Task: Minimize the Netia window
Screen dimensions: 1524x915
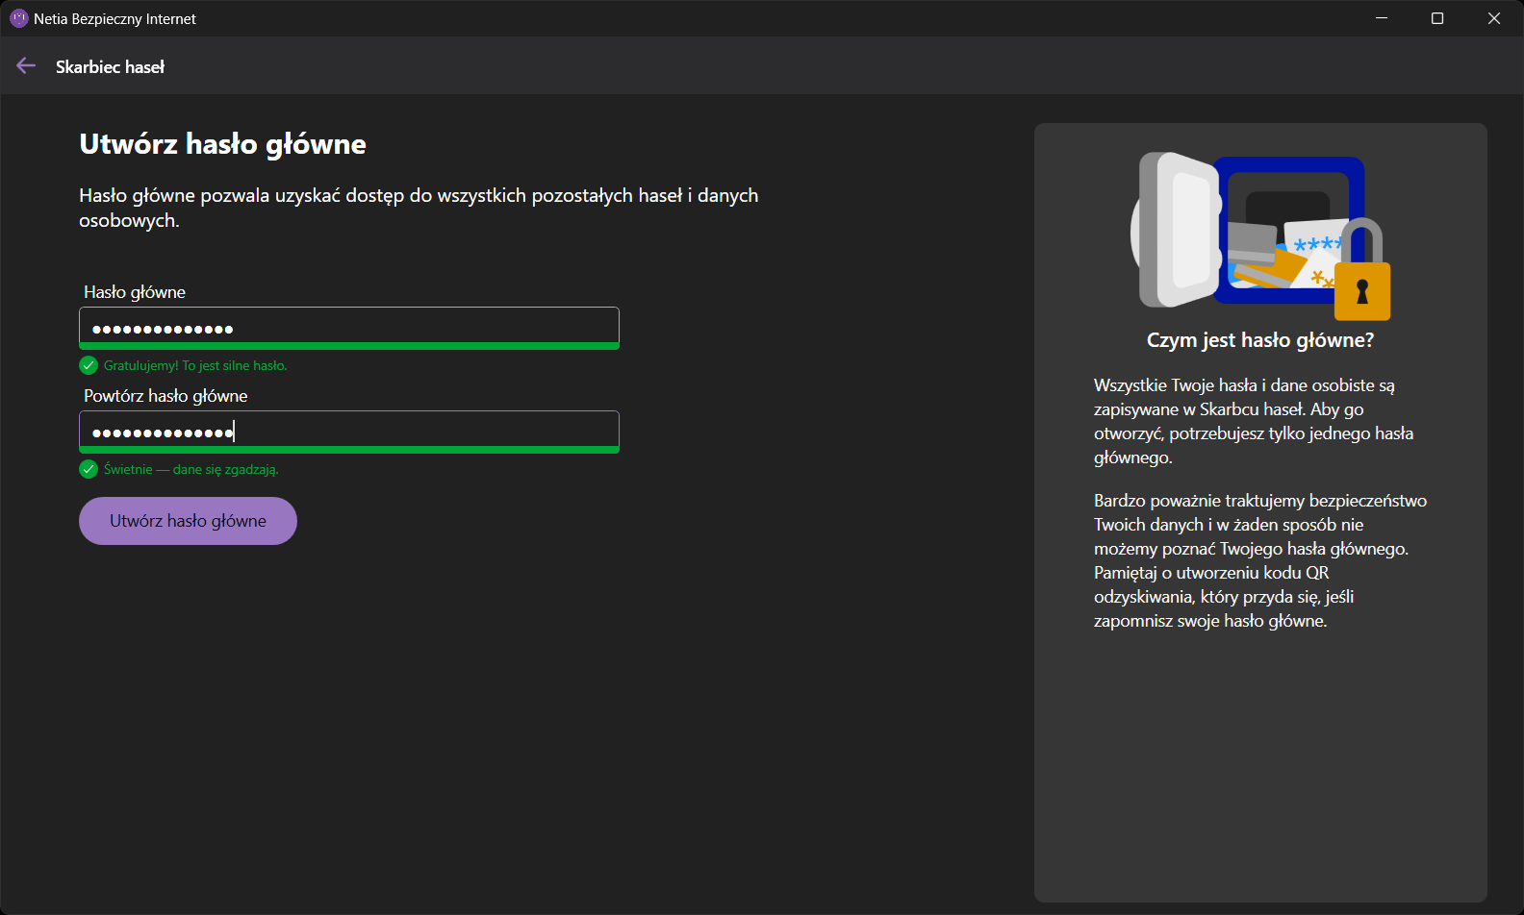Action: point(1382,18)
